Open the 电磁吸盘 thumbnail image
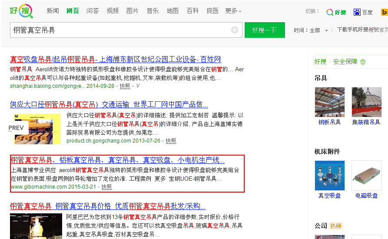The image size is (388, 239). [x=366, y=176]
